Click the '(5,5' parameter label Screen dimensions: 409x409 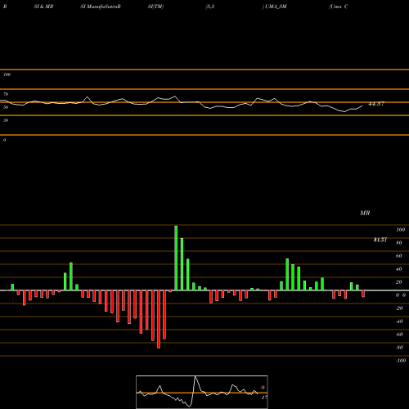tap(210, 7)
